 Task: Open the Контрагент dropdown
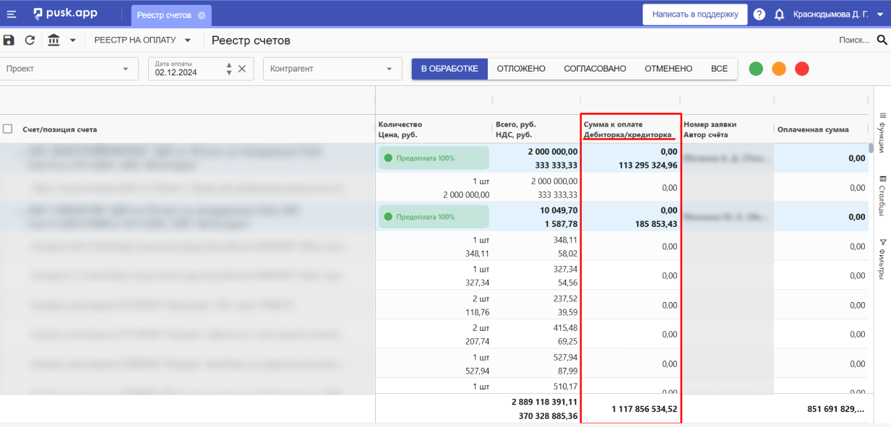(x=389, y=69)
